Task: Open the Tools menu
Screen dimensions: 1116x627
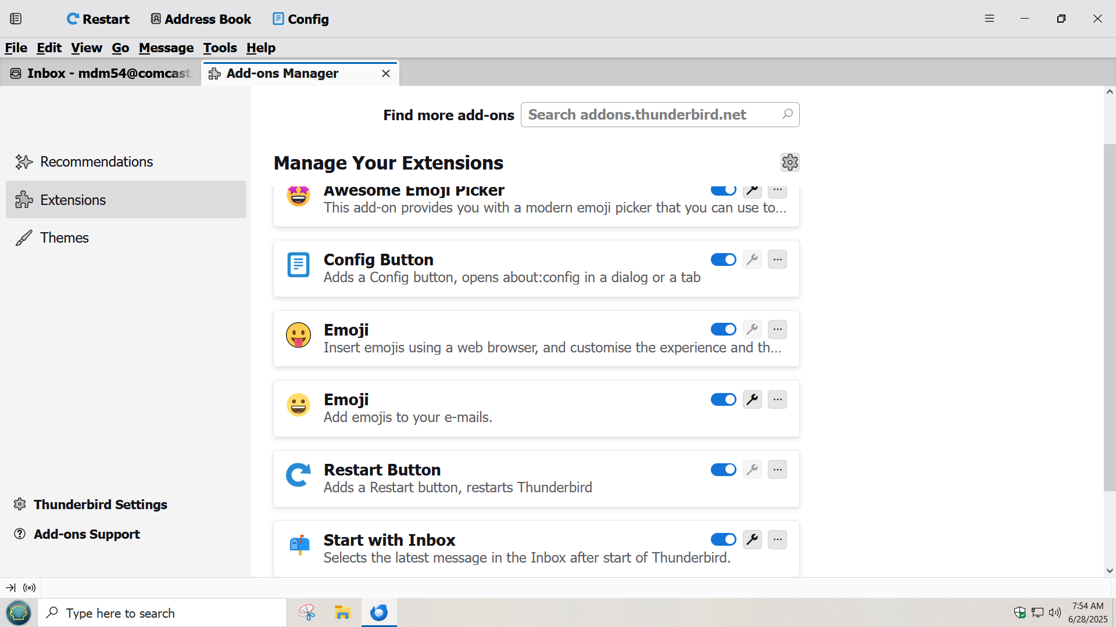Action: tap(220, 48)
